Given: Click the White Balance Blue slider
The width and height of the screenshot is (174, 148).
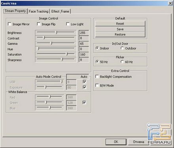Looking at the screenshot, I should (x=49, y=108).
